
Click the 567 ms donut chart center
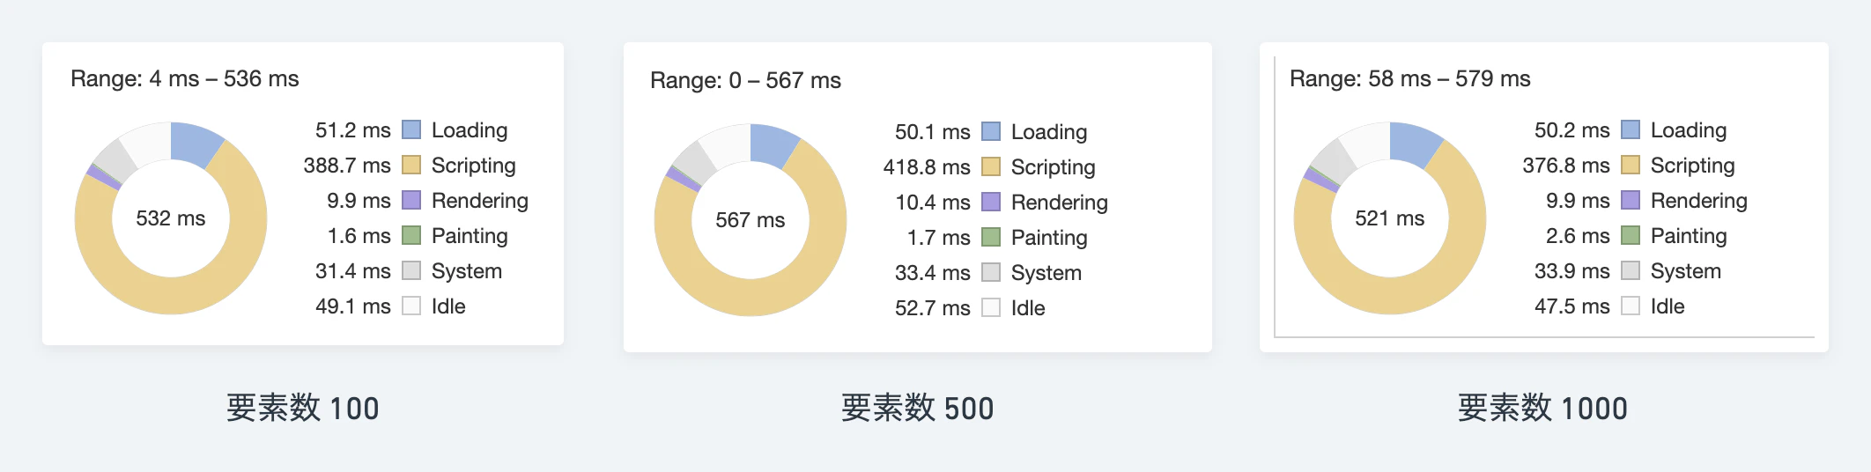click(x=751, y=220)
